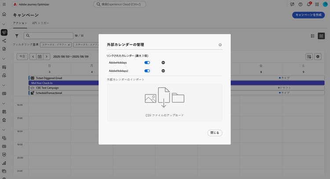Screen dimensions: 330x179
Task: Open the filter funnel icon
Action: pos(17,36)
